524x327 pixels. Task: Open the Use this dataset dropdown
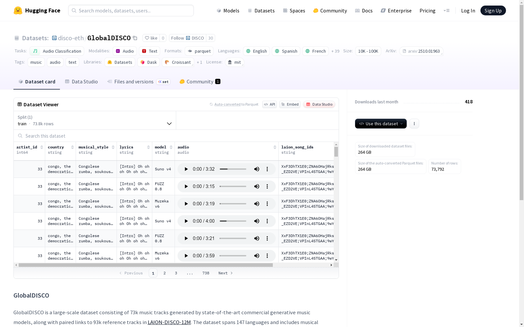(x=381, y=124)
